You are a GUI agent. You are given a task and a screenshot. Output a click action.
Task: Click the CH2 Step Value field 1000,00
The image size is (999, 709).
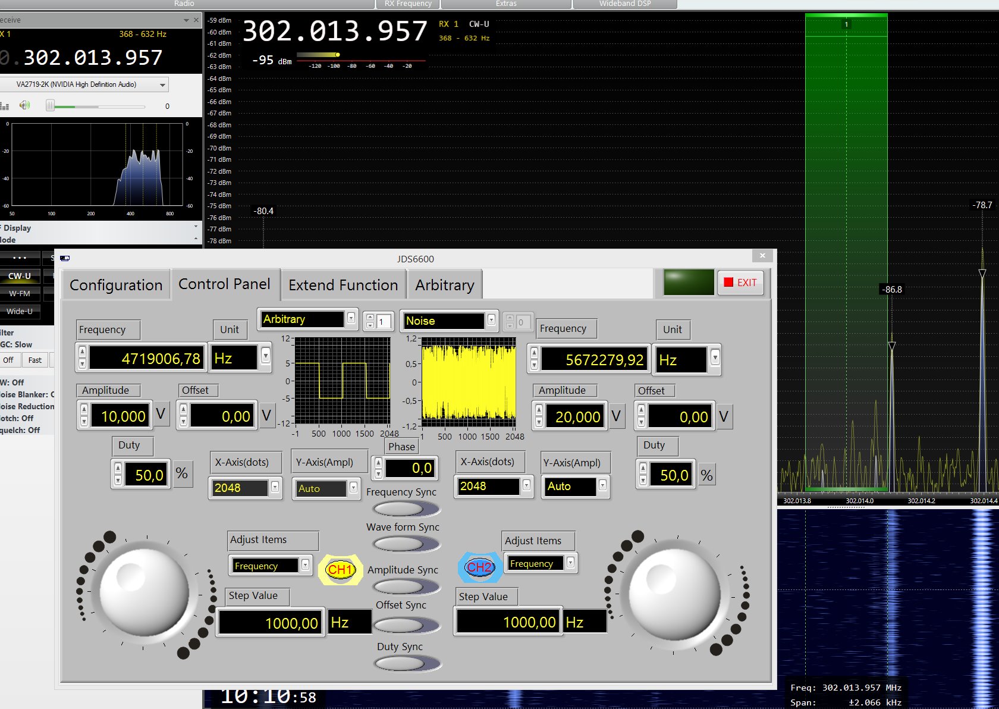[508, 622]
